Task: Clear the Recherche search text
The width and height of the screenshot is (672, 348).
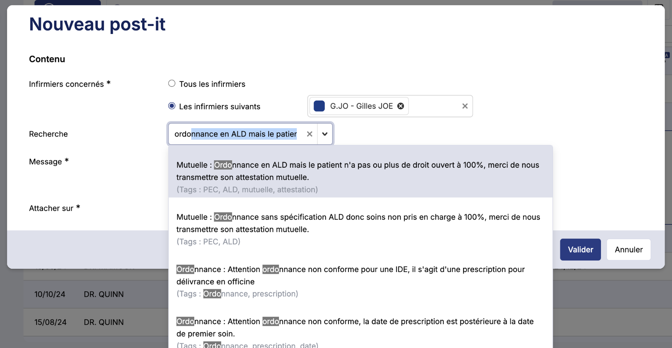Action: point(309,134)
